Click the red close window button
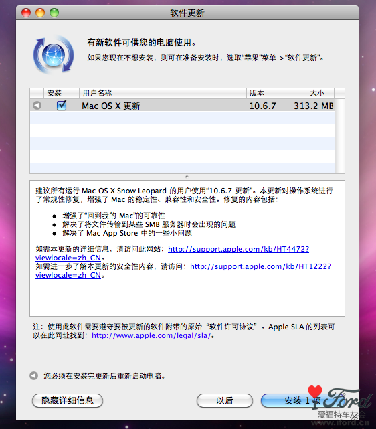 pyautogui.click(x=26, y=13)
